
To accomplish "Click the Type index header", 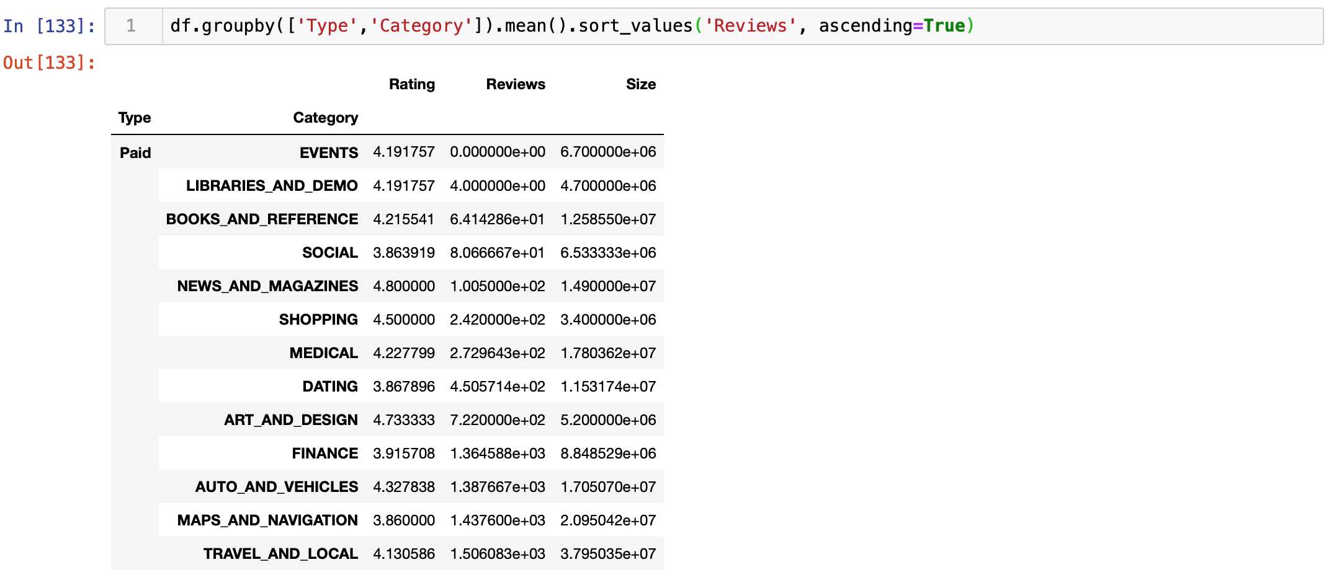I will 135,118.
